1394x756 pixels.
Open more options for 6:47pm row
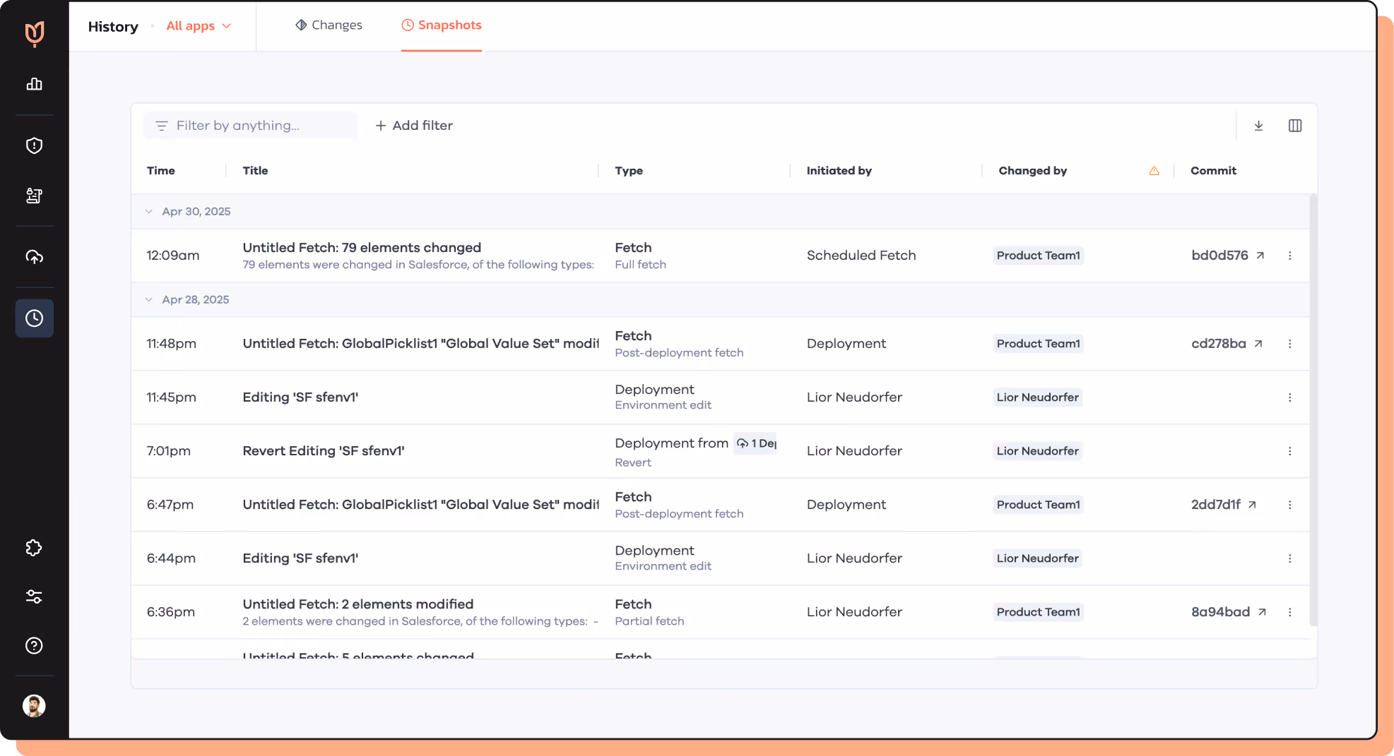[1289, 505]
